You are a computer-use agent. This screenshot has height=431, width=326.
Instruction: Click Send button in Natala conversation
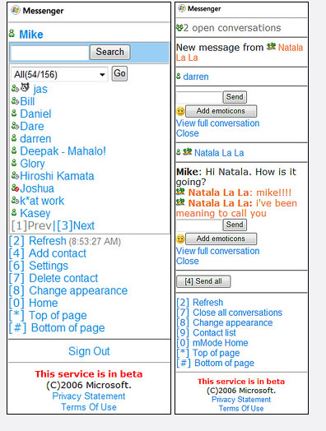(235, 225)
